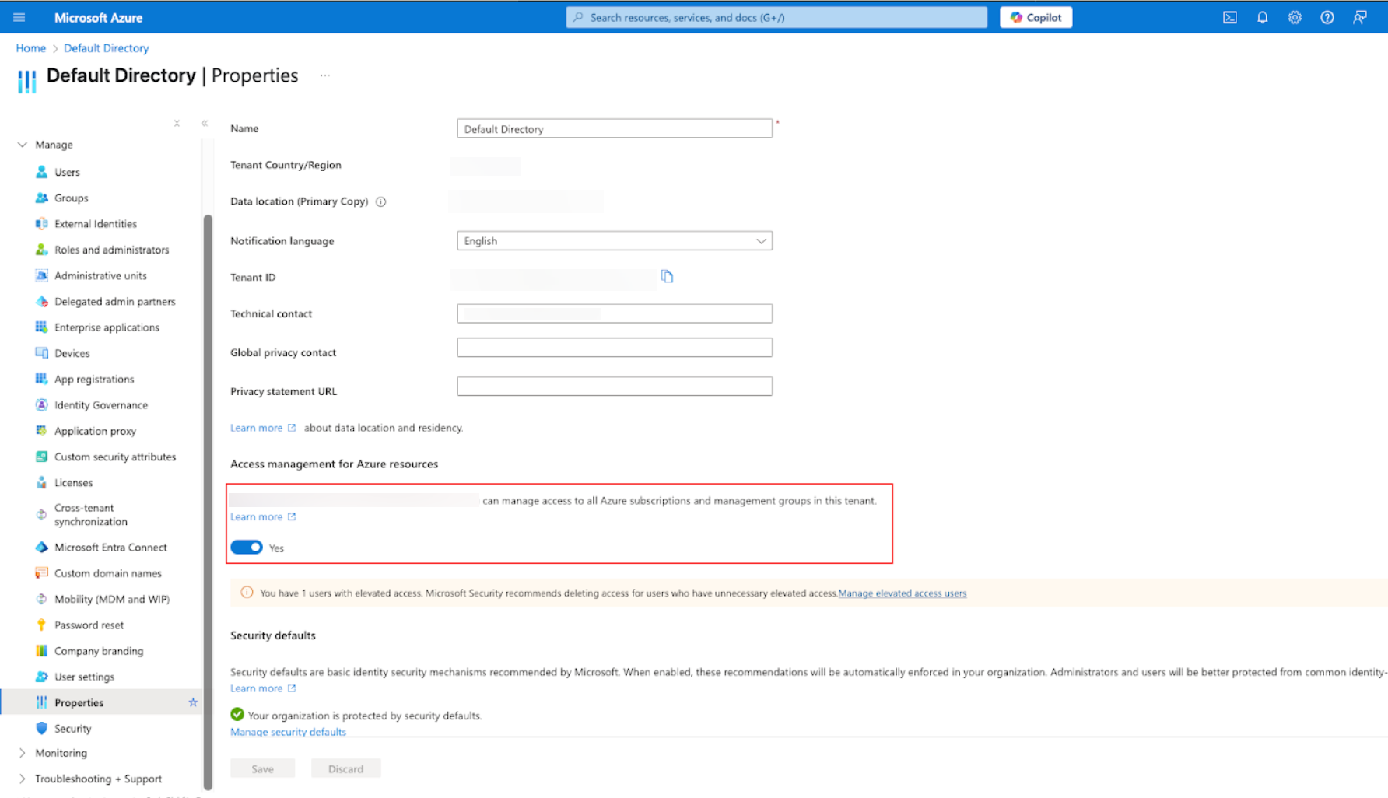Click Enterprise applications icon
The image size is (1388, 798).
pyautogui.click(x=42, y=327)
